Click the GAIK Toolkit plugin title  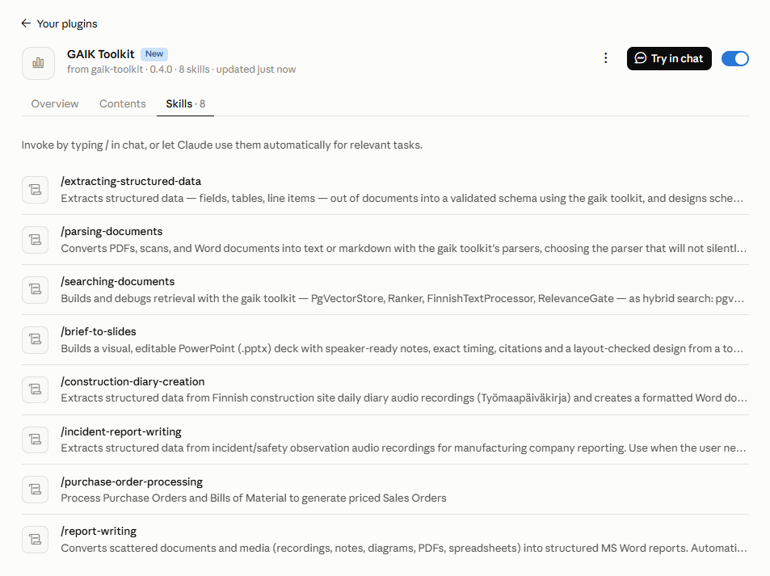(x=101, y=54)
